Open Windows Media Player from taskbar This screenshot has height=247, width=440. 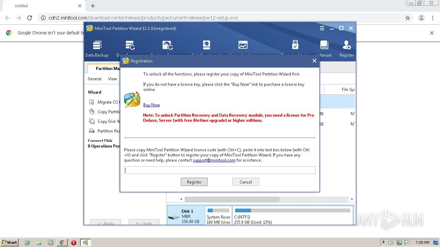[51, 243]
